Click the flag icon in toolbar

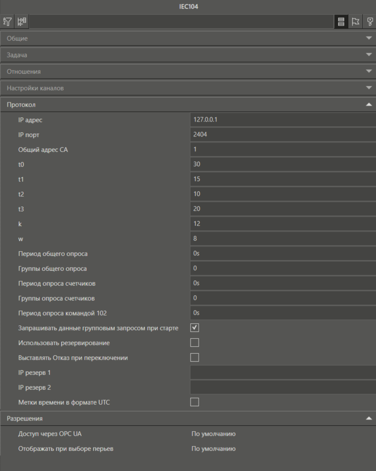pyautogui.click(x=355, y=22)
